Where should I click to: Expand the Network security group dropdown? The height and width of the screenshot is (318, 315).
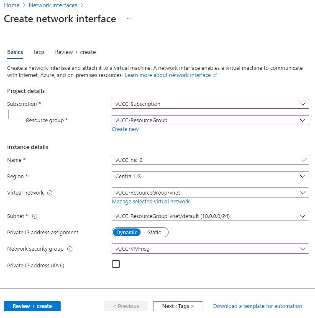(210, 249)
